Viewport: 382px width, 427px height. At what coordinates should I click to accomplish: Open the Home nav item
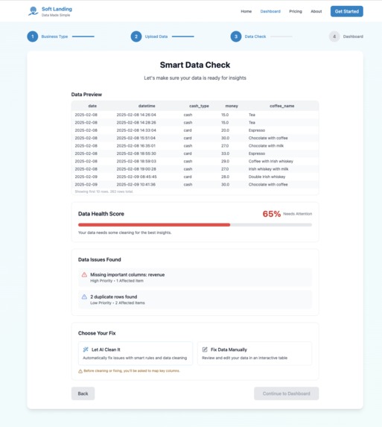click(x=246, y=11)
